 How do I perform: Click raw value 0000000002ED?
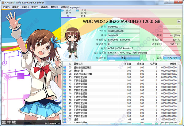pyautogui.click(x=169, y=77)
